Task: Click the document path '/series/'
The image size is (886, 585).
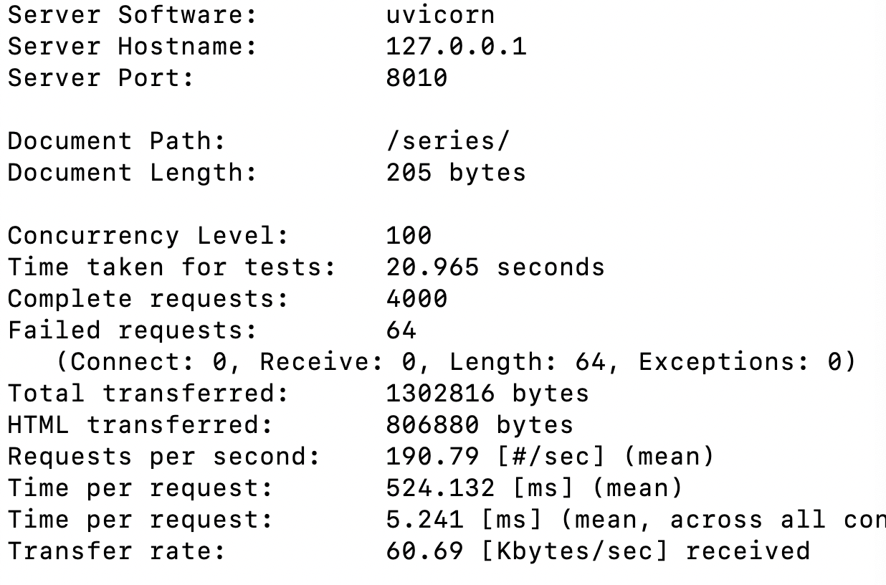Action: [x=447, y=141]
